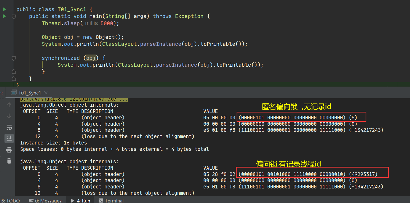The height and width of the screenshot is (203, 410).
Task: Clear console output with the trash icon
Action: pyautogui.click(x=9, y=161)
